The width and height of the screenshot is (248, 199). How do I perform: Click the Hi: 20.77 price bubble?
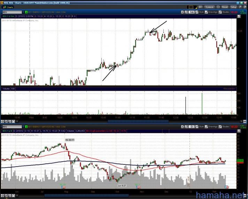click(70, 140)
